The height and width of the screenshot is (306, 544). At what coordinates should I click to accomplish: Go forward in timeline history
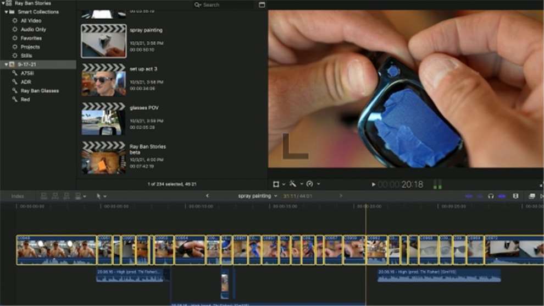point(341,196)
